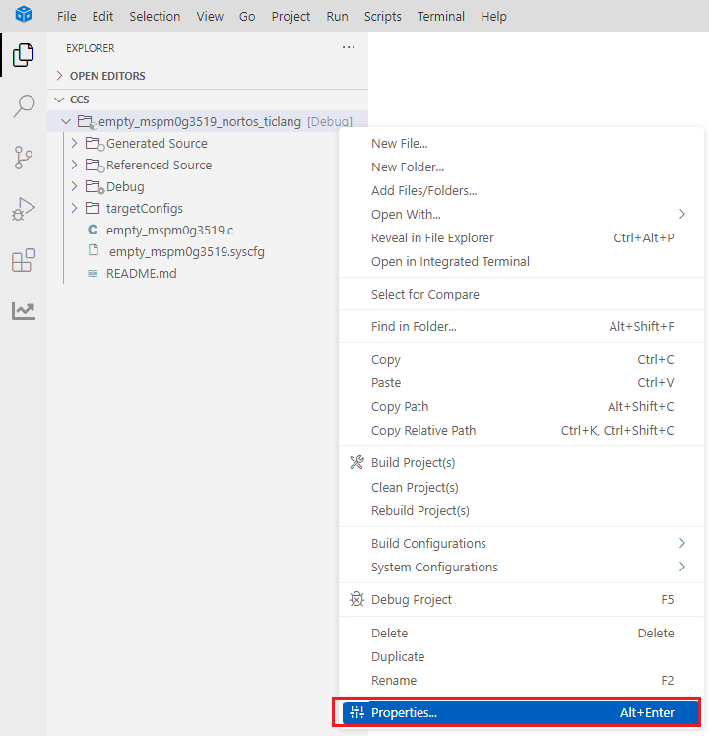Select Copy from context menu

click(x=521, y=359)
